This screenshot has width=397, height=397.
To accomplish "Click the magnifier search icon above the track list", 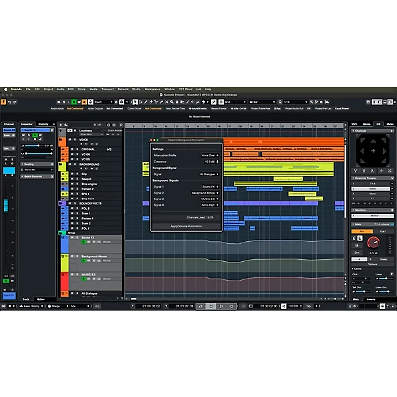I will (x=121, y=125).
